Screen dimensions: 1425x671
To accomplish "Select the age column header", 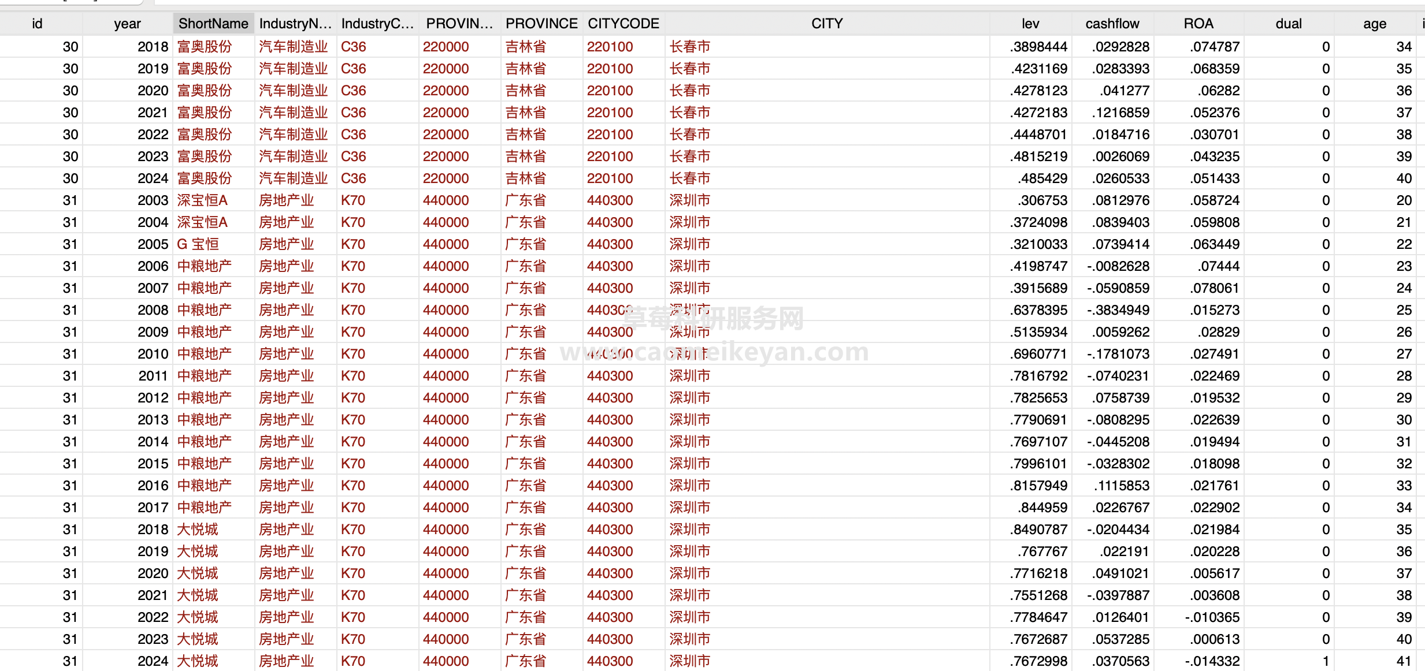I will tap(1374, 24).
